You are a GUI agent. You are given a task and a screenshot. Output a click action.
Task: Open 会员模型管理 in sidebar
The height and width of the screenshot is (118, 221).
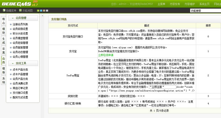click(x=20, y=38)
